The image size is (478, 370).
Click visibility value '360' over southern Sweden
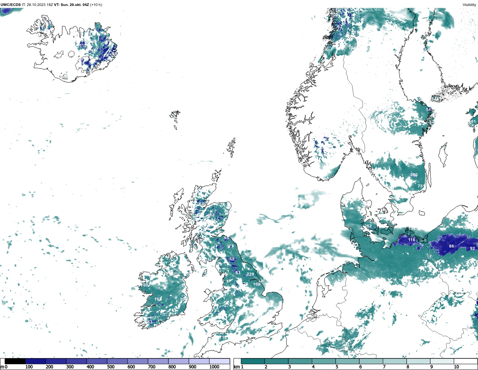(414, 175)
